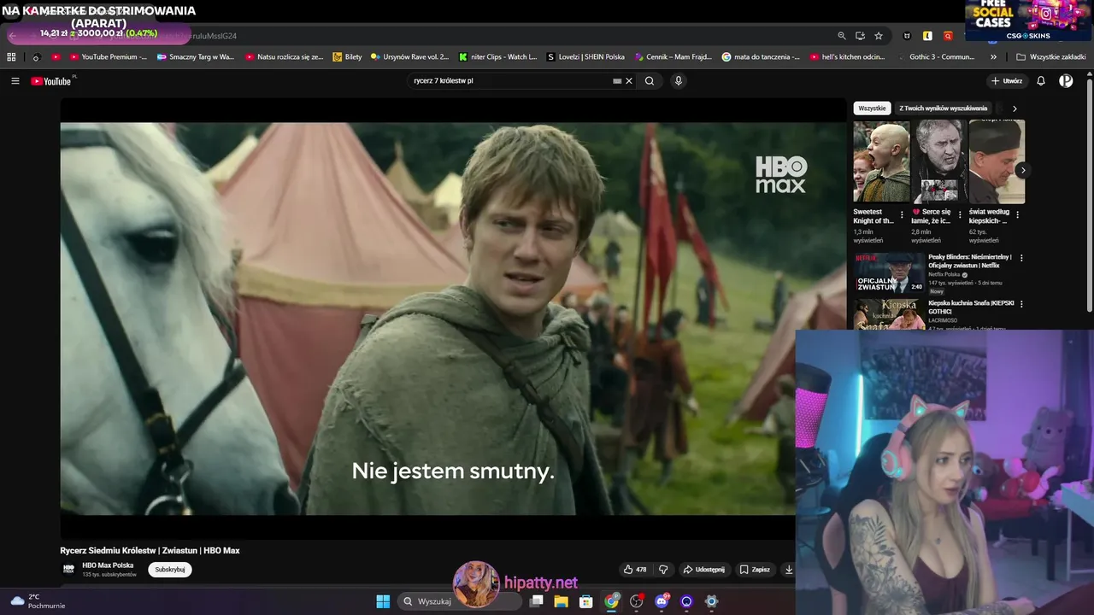
Task: Submit search with the magnifier button
Action: (650, 81)
